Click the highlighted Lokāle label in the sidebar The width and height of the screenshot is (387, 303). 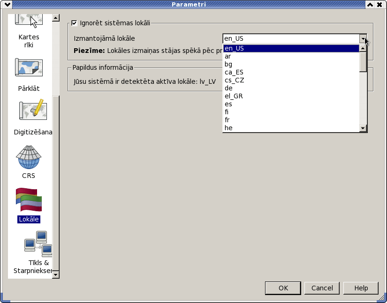(x=29, y=219)
